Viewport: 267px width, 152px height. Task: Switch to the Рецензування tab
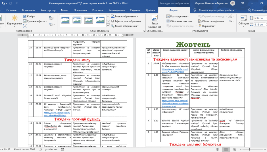(117, 10)
